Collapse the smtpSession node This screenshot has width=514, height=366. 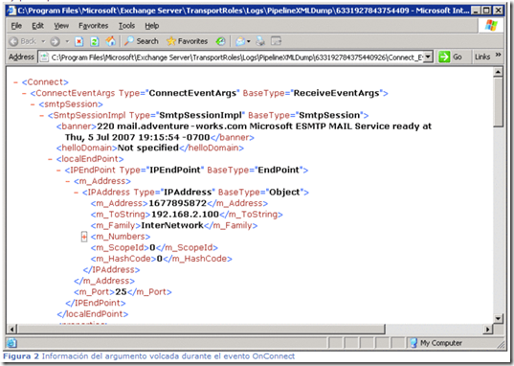coord(33,104)
